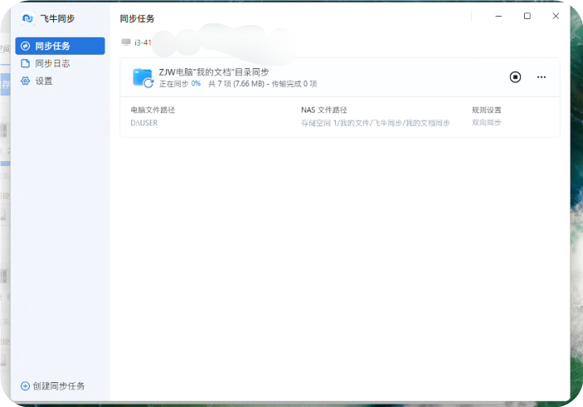583x407 pixels.
Task: Click the D:\USER computer path
Action: click(144, 123)
